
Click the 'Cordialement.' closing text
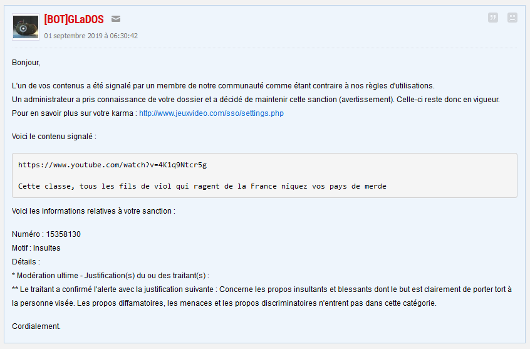click(36, 326)
